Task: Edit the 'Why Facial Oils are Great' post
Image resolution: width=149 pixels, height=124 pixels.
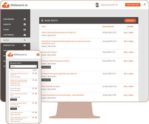Action: (x=125, y=87)
